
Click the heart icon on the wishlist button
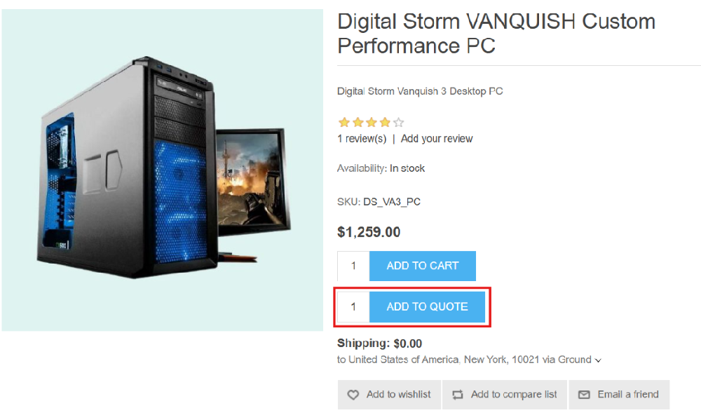pyautogui.click(x=353, y=395)
